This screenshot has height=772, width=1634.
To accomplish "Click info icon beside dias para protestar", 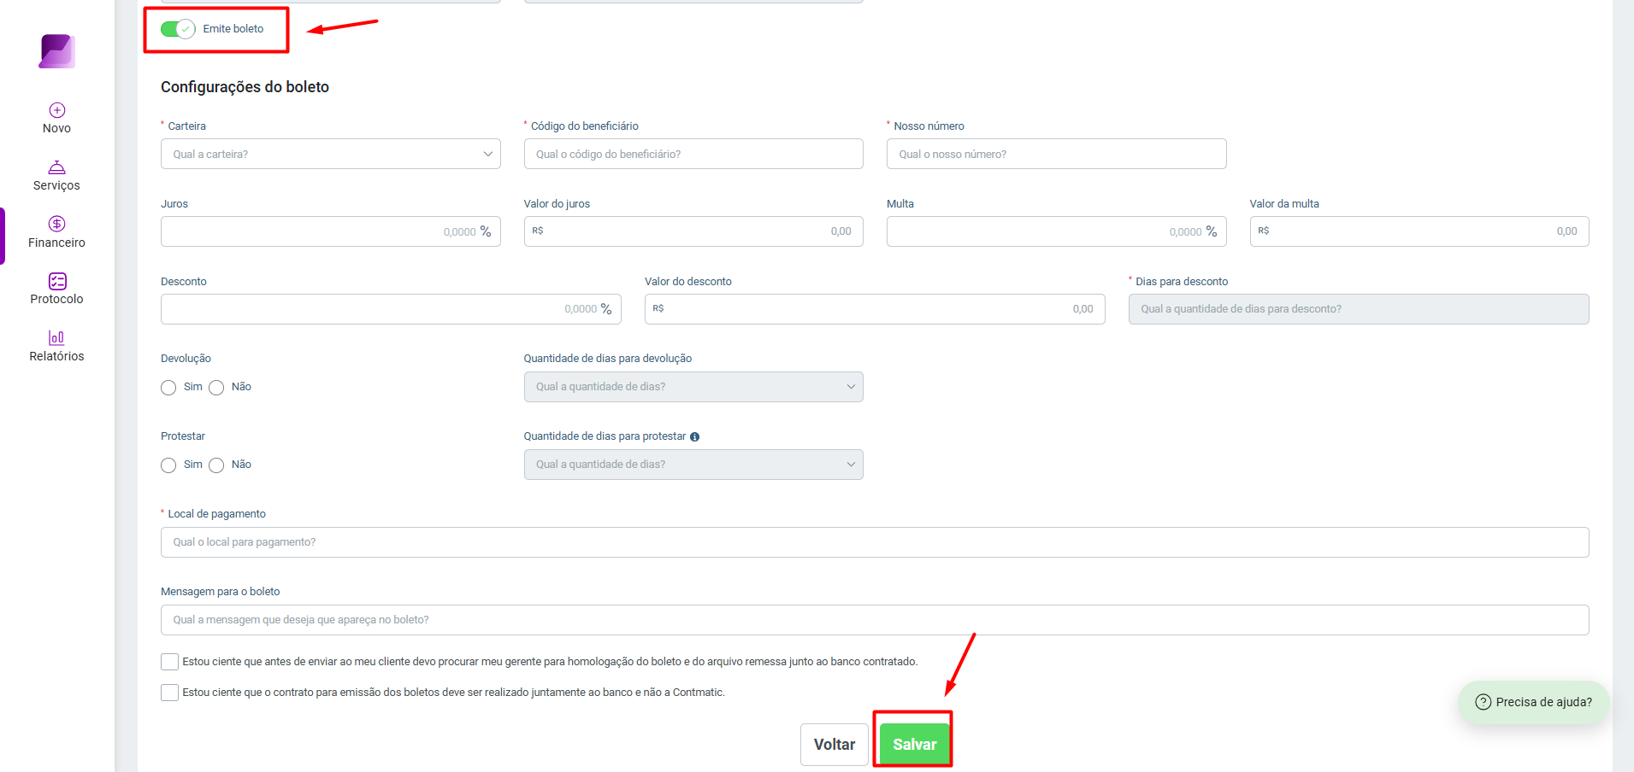I will click(694, 437).
